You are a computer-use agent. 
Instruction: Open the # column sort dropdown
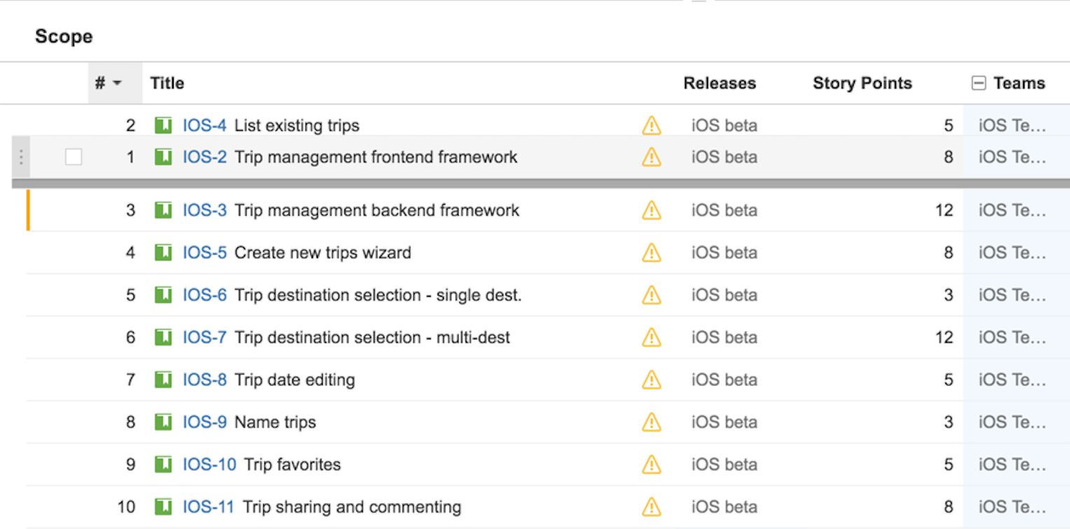point(116,83)
